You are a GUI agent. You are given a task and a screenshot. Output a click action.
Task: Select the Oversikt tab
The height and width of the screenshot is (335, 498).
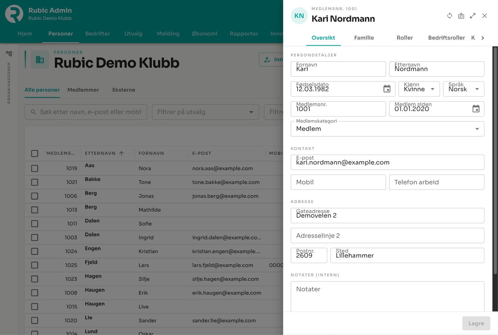tap(323, 38)
